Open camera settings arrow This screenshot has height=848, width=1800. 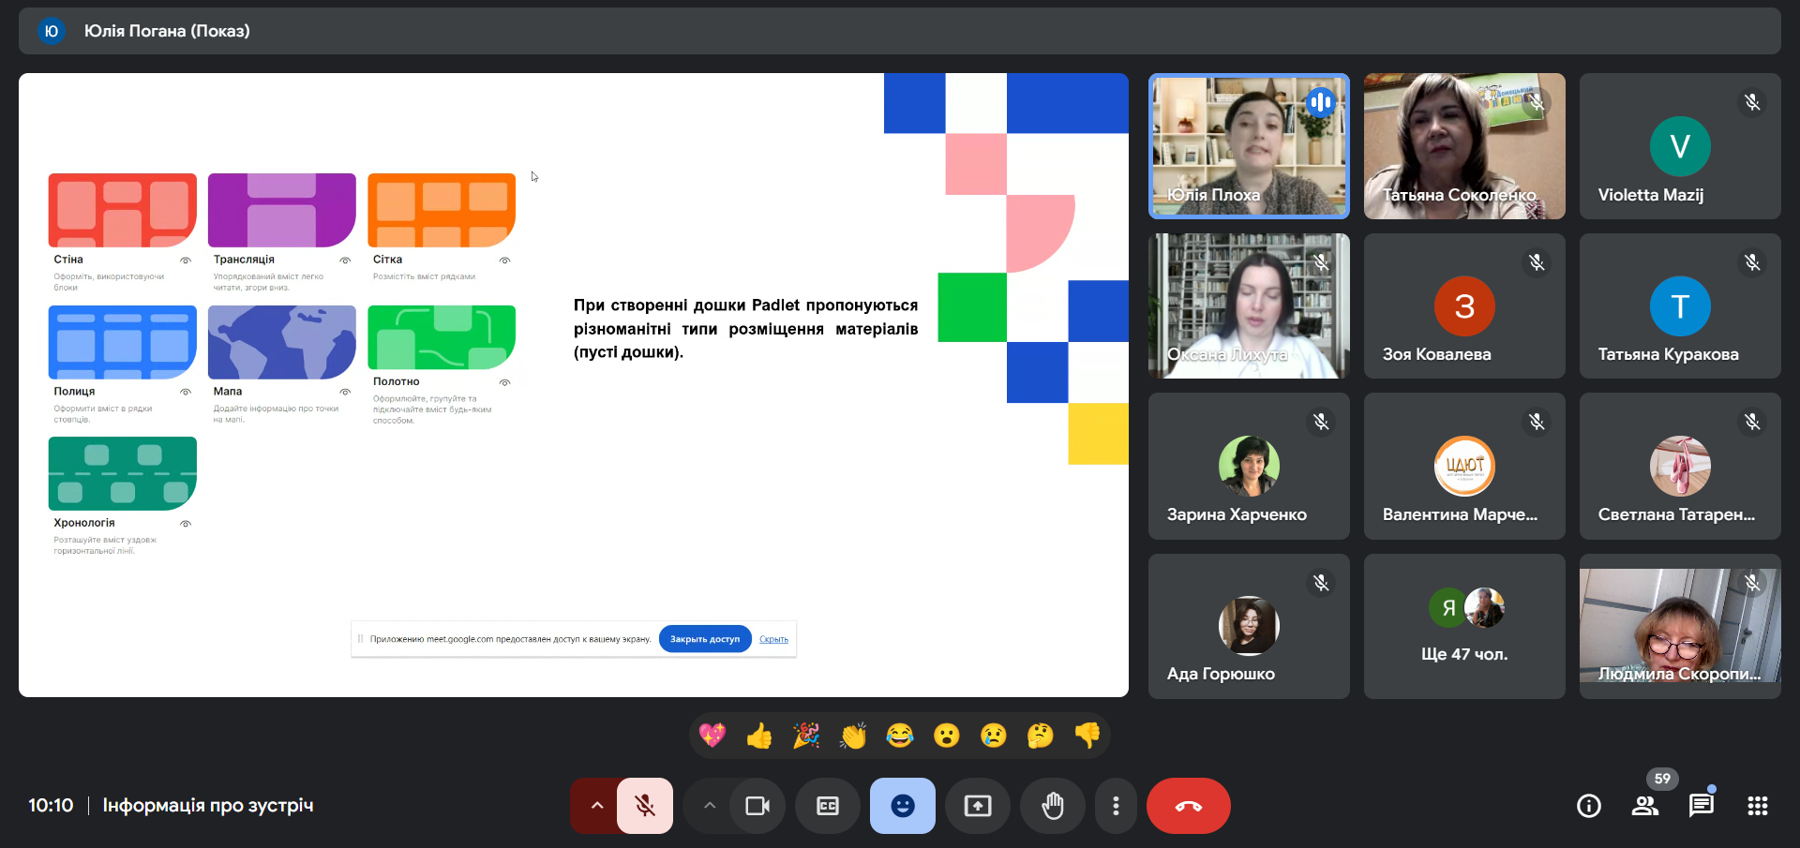pos(709,806)
